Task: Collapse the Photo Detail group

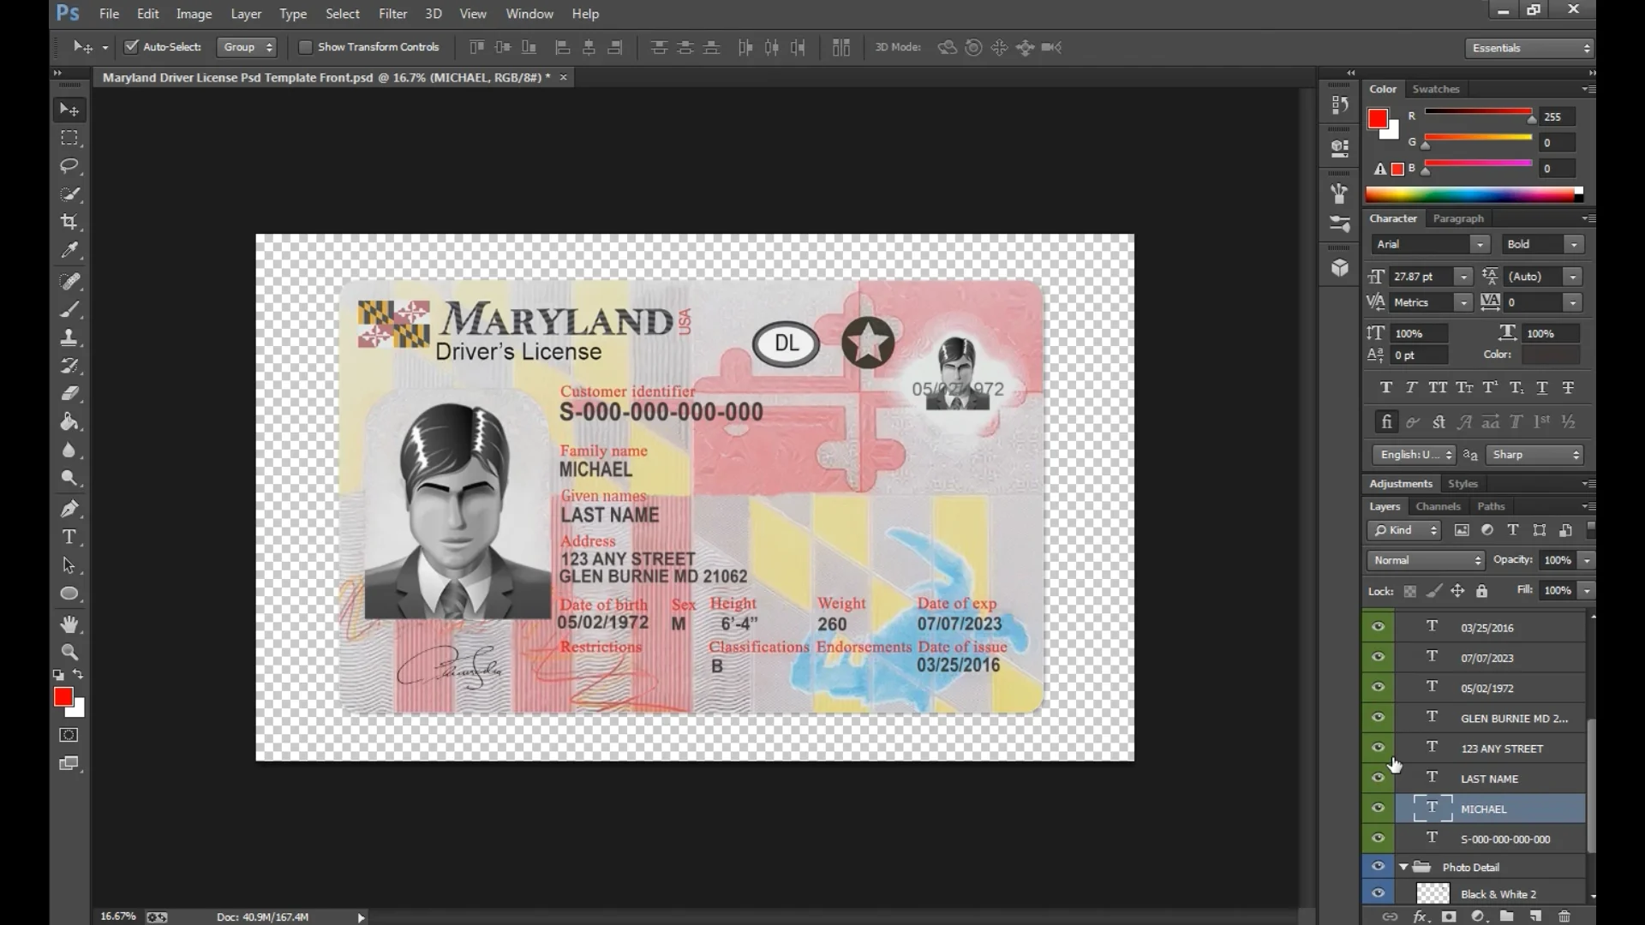Action: click(1403, 867)
